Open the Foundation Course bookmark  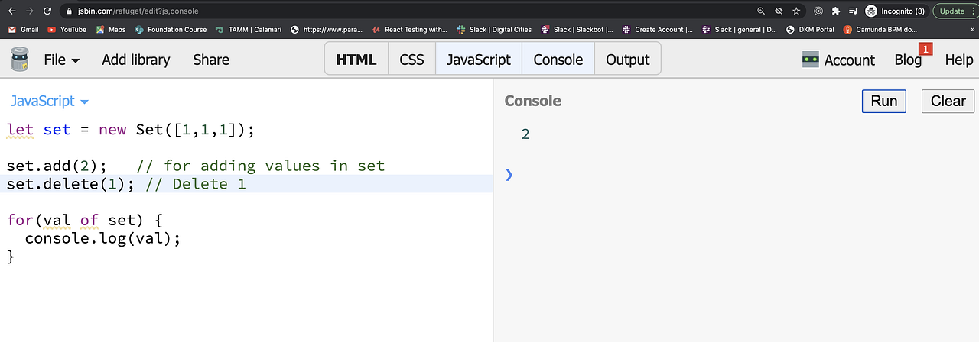tap(171, 30)
